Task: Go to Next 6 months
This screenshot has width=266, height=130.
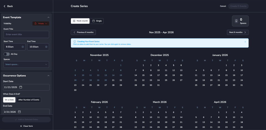Action: pyautogui.click(x=238, y=32)
